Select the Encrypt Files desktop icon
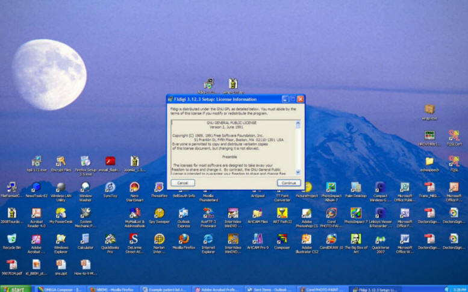 (61, 164)
